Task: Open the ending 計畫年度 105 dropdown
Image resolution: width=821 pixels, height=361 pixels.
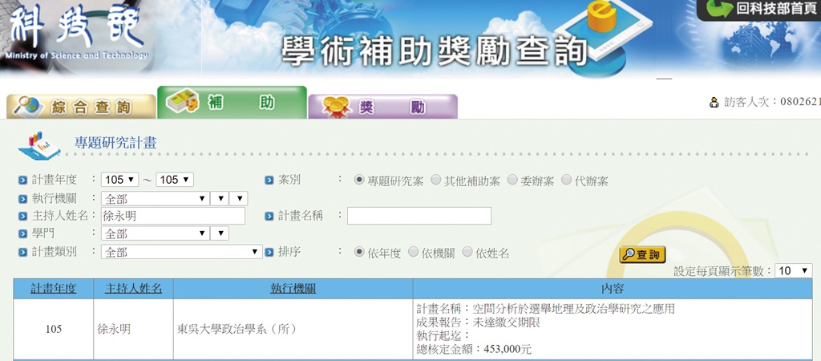Action: click(175, 180)
